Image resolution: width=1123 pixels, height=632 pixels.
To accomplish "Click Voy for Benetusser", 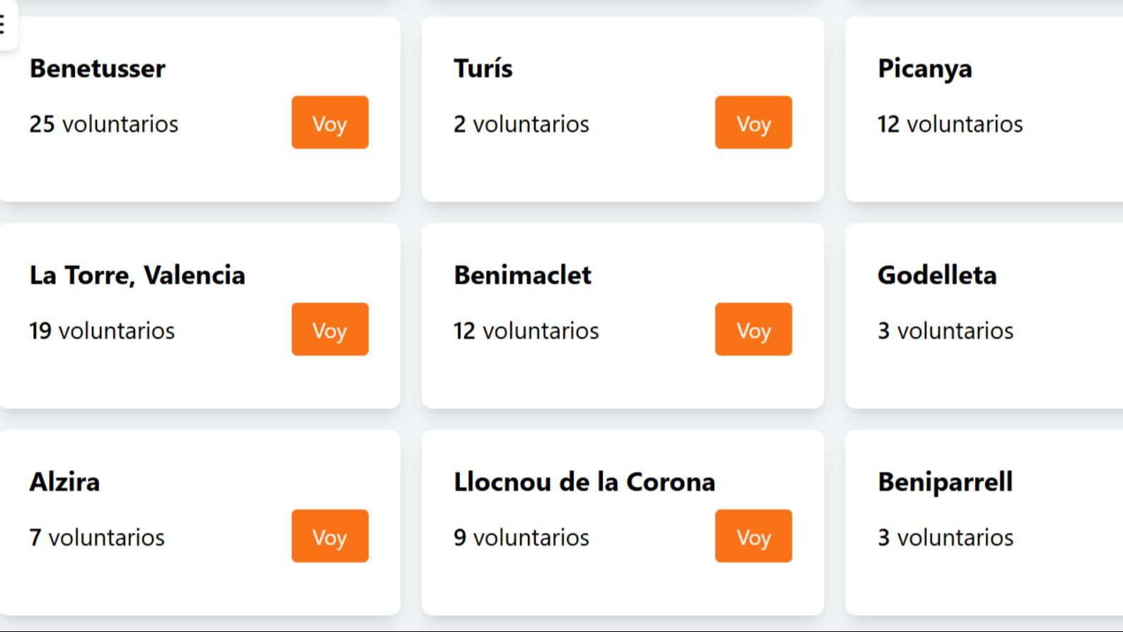I will tap(329, 123).
